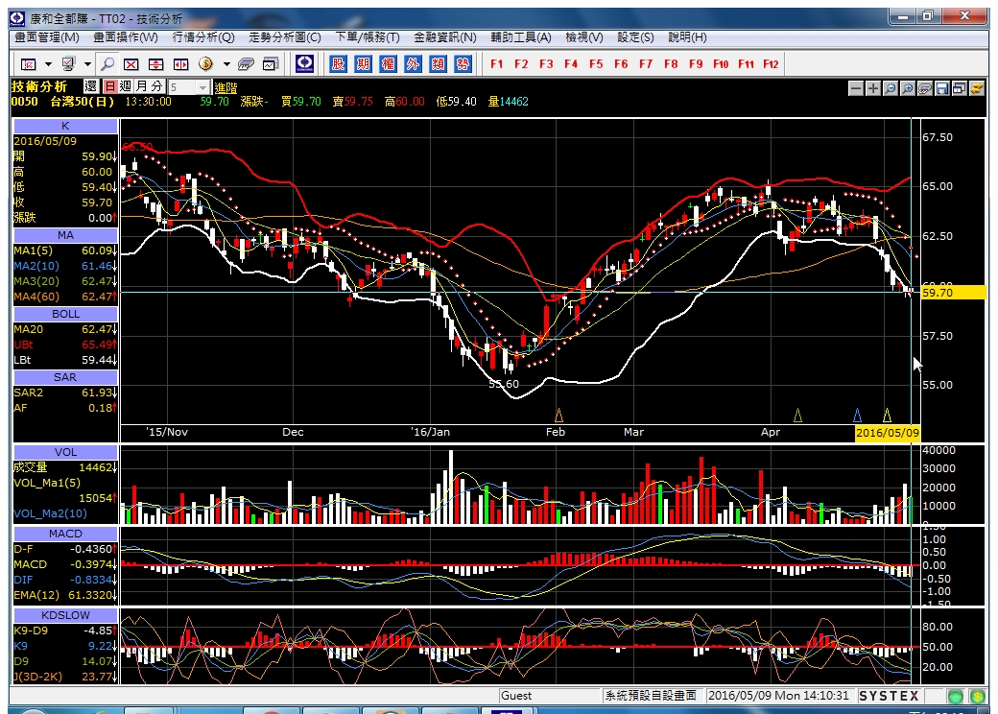Image resolution: width=998 pixels, height=714 pixels.
Task: Click the orange swap arrows icon
Action: pyautogui.click(x=976, y=88)
